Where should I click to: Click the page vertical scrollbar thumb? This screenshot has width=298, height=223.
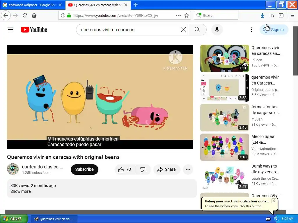point(296,51)
